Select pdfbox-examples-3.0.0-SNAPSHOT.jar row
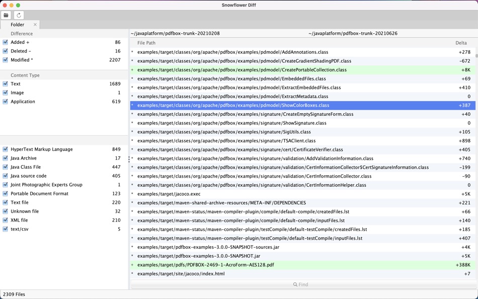 303,256
